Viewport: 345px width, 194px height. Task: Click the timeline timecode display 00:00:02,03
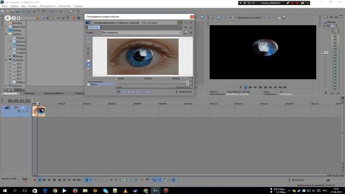pyautogui.click(x=19, y=101)
